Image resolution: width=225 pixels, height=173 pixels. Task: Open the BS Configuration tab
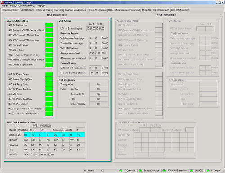161,10
